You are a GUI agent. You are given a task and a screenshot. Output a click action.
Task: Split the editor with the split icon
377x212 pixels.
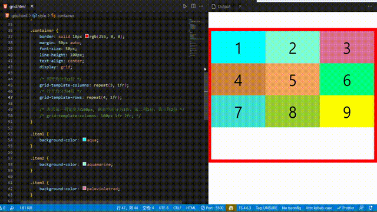pyautogui.click(x=193, y=6)
